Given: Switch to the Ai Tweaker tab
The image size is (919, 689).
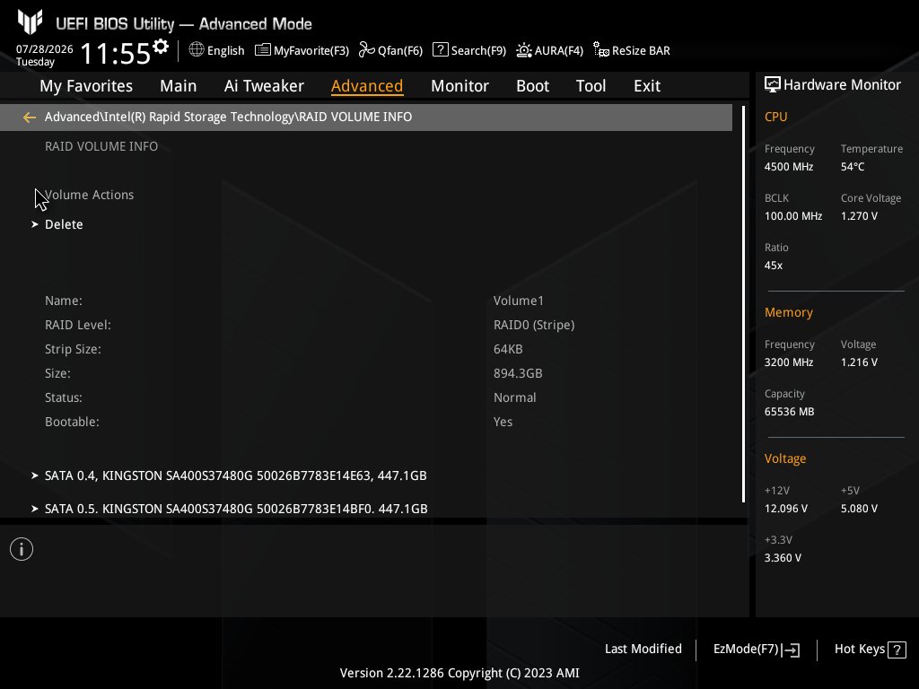Looking at the screenshot, I should coord(264,86).
